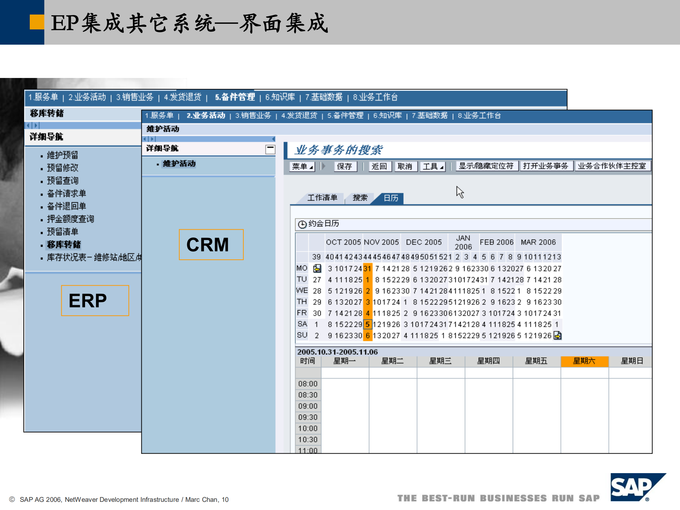Switch to the 搜索 tab
680x510 pixels.
360,198
